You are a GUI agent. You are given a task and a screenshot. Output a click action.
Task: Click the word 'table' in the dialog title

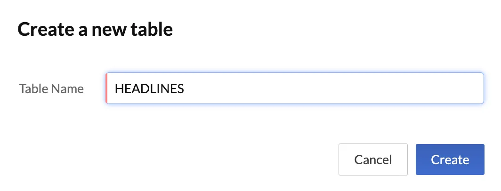coord(153,30)
